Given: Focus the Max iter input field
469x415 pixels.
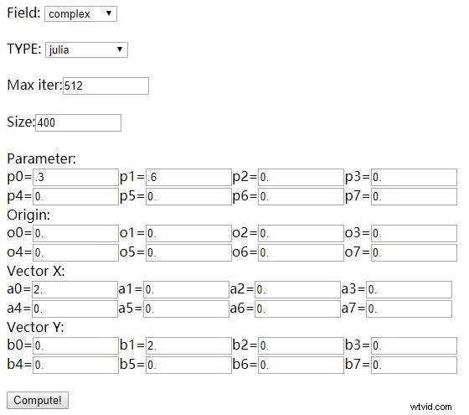Looking at the screenshot, I should [x=106, y=86].
